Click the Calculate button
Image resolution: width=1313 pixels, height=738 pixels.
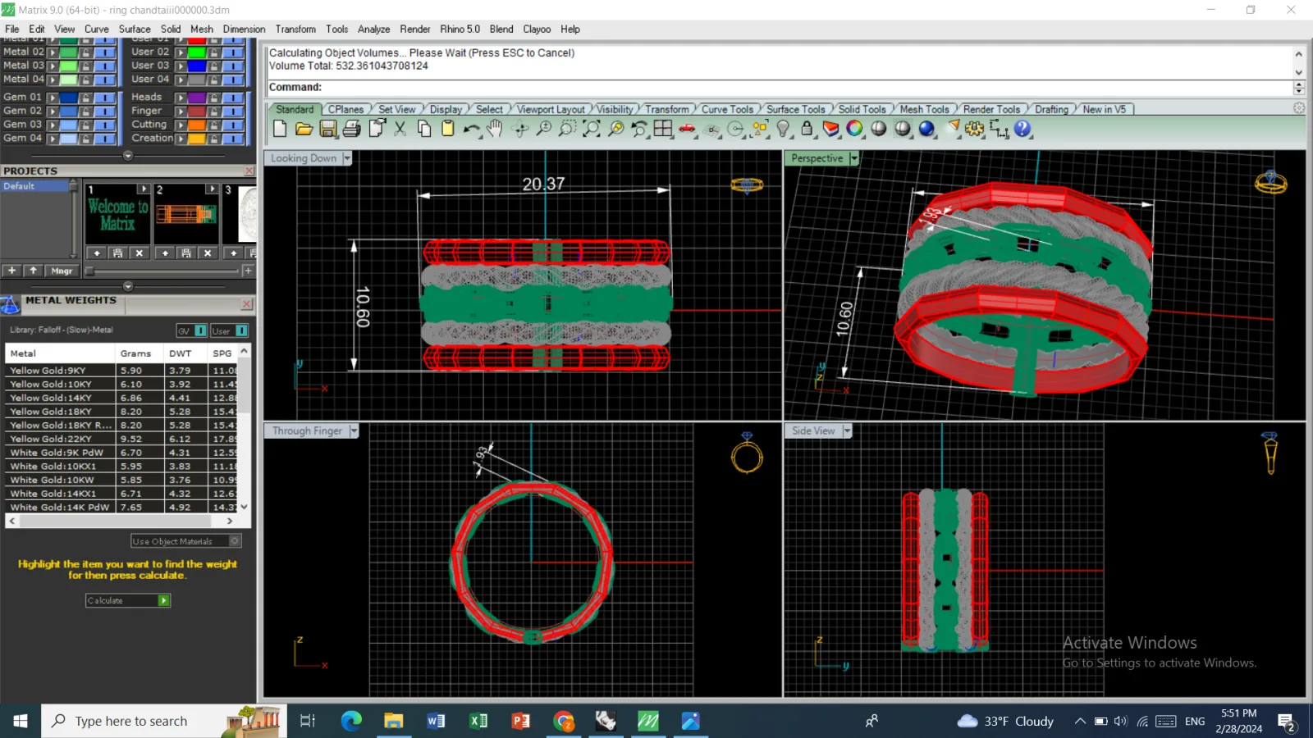pyautogui.click(x=127, y=600)
